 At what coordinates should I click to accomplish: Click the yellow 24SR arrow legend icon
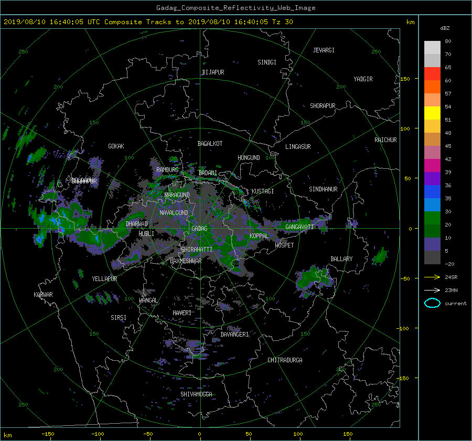[432, 277]
